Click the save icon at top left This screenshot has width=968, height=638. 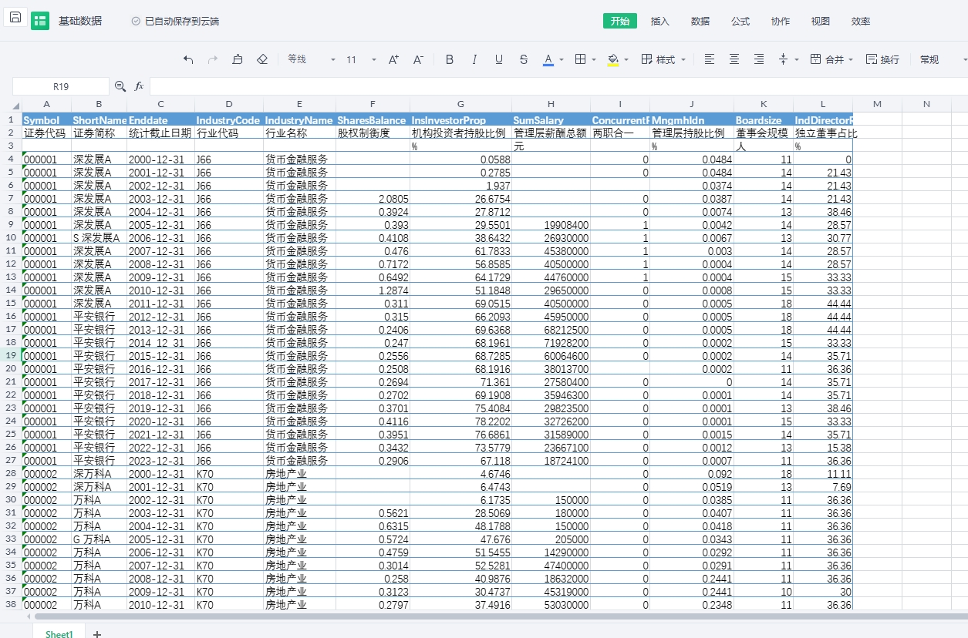pos(15,18)
